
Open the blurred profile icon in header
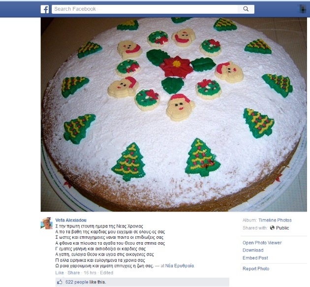click(303, 9)
